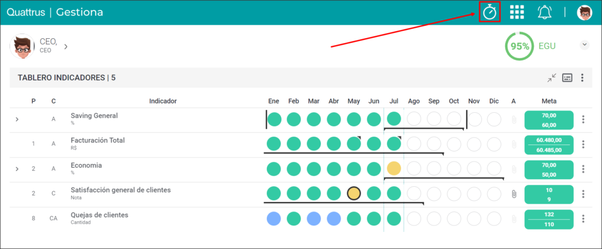Screen dimensions: 602x249
Task: Select the yellow May Satisfacción circle
Action: pyautogui.click(x=353, y=194)
